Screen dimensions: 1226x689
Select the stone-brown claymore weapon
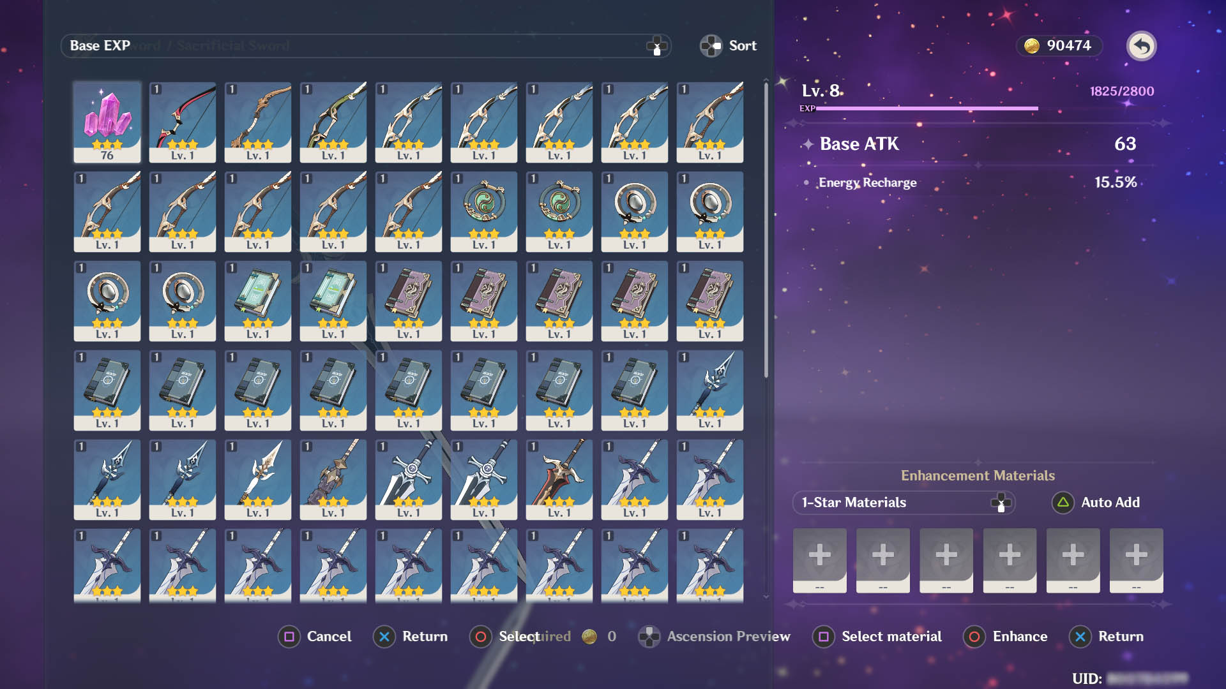tap(333, 478)
